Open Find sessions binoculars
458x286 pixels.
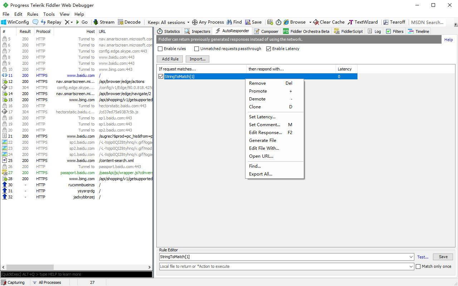(234, 22)
